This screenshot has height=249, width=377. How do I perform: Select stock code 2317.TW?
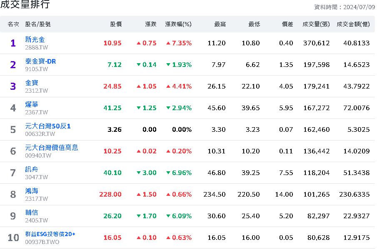coord(36,199)
